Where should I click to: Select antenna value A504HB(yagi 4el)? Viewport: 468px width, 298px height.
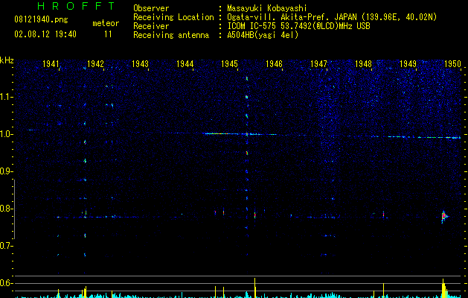click(263, 35)
